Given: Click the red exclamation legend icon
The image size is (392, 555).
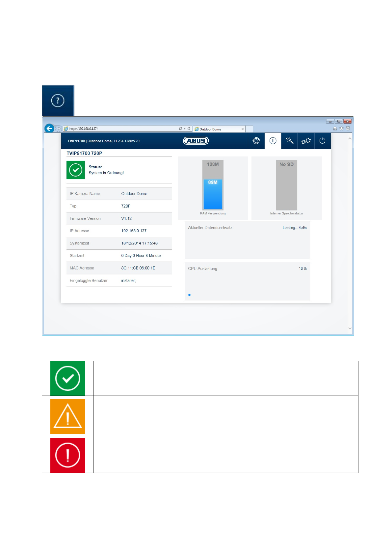Looking at the screenshot, I should [68, 456].
